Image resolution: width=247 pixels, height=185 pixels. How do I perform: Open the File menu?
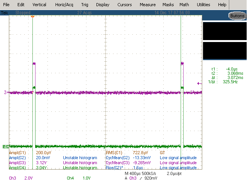(x=6, y=5)
